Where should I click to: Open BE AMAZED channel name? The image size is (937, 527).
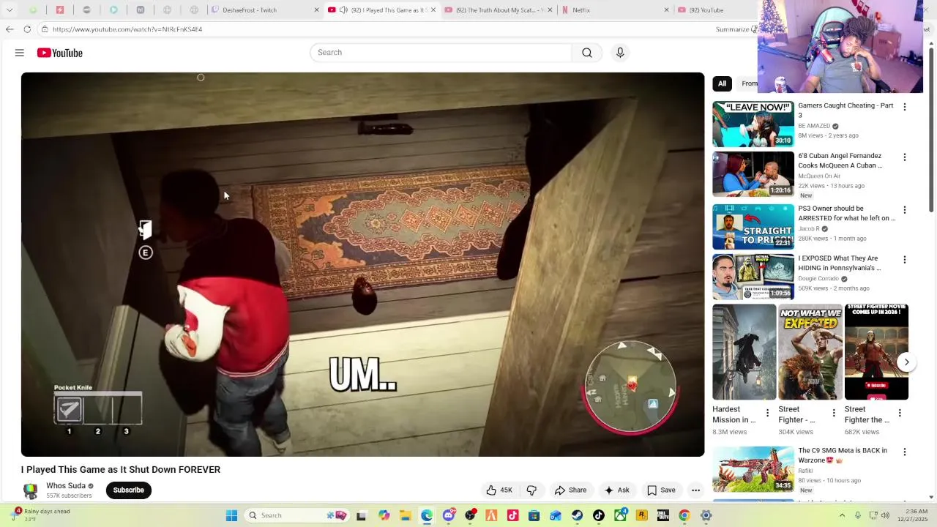(x=814, y=126)
